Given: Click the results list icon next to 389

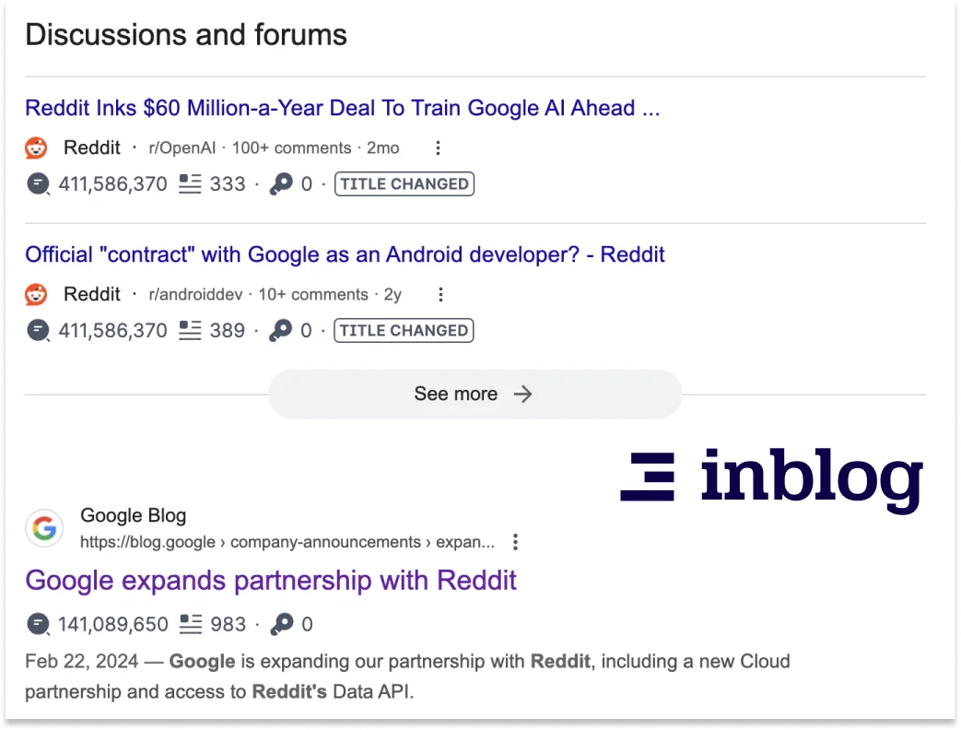Looking at the screenshot, I should pyautogui.click(x=188, y=330).
